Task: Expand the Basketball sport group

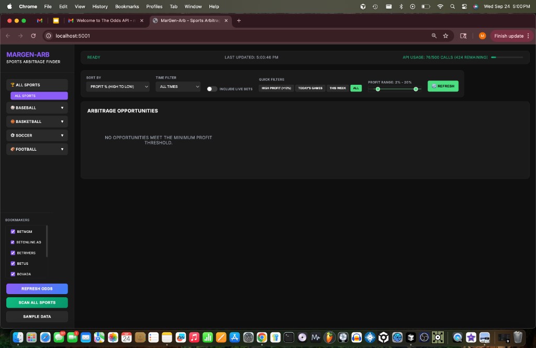Action: [37, 121]
